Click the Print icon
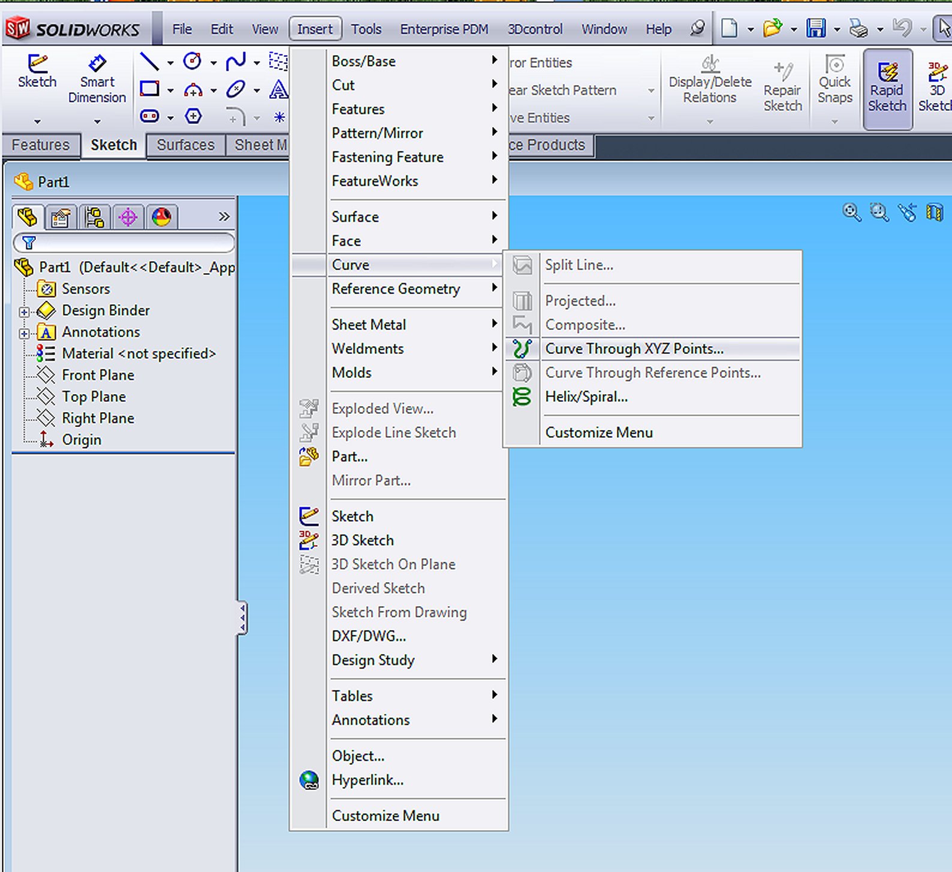This screenshot has width=952, height=872. coord(859,28)
